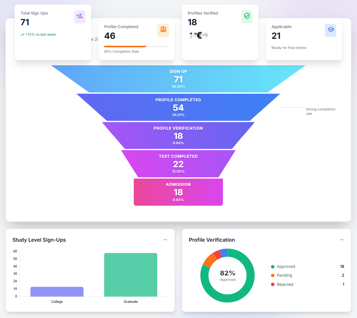Click the PROFILE VERIFICATION funnel segment
The width and height of the screenshot is (357, 318).
(178, 136)
